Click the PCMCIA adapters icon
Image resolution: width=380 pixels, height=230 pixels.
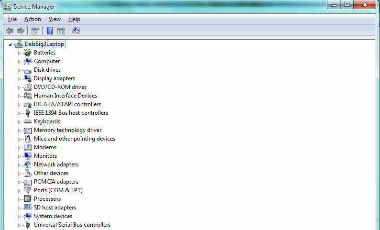[x=27, y=182]
